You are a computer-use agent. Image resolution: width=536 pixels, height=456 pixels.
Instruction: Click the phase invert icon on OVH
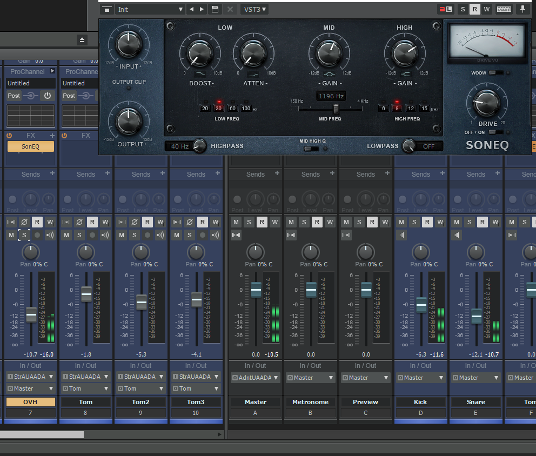(24, 222)
